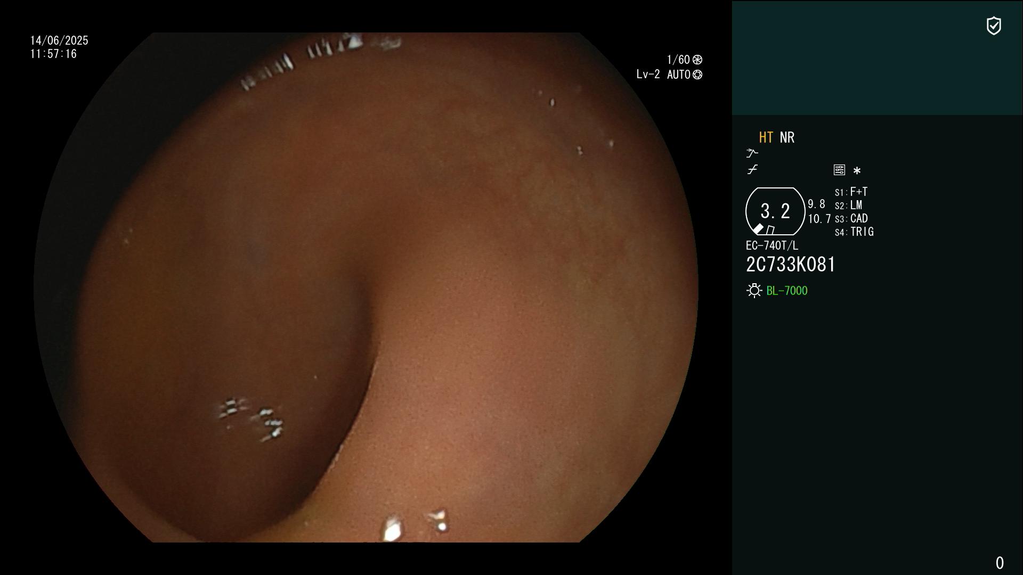Viewport: 1023px width, 575px height.
Task: Click the slashed curve icon below the arrow-curve icon
Action: 752,170
